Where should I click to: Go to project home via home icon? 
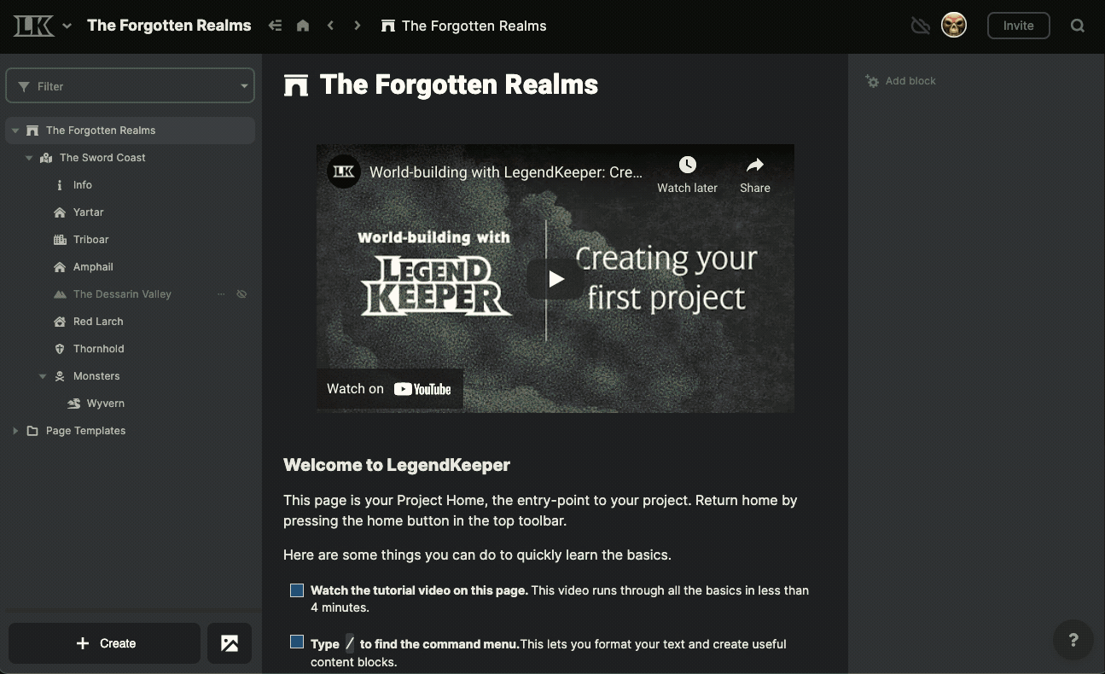click(x=302, y=26)
